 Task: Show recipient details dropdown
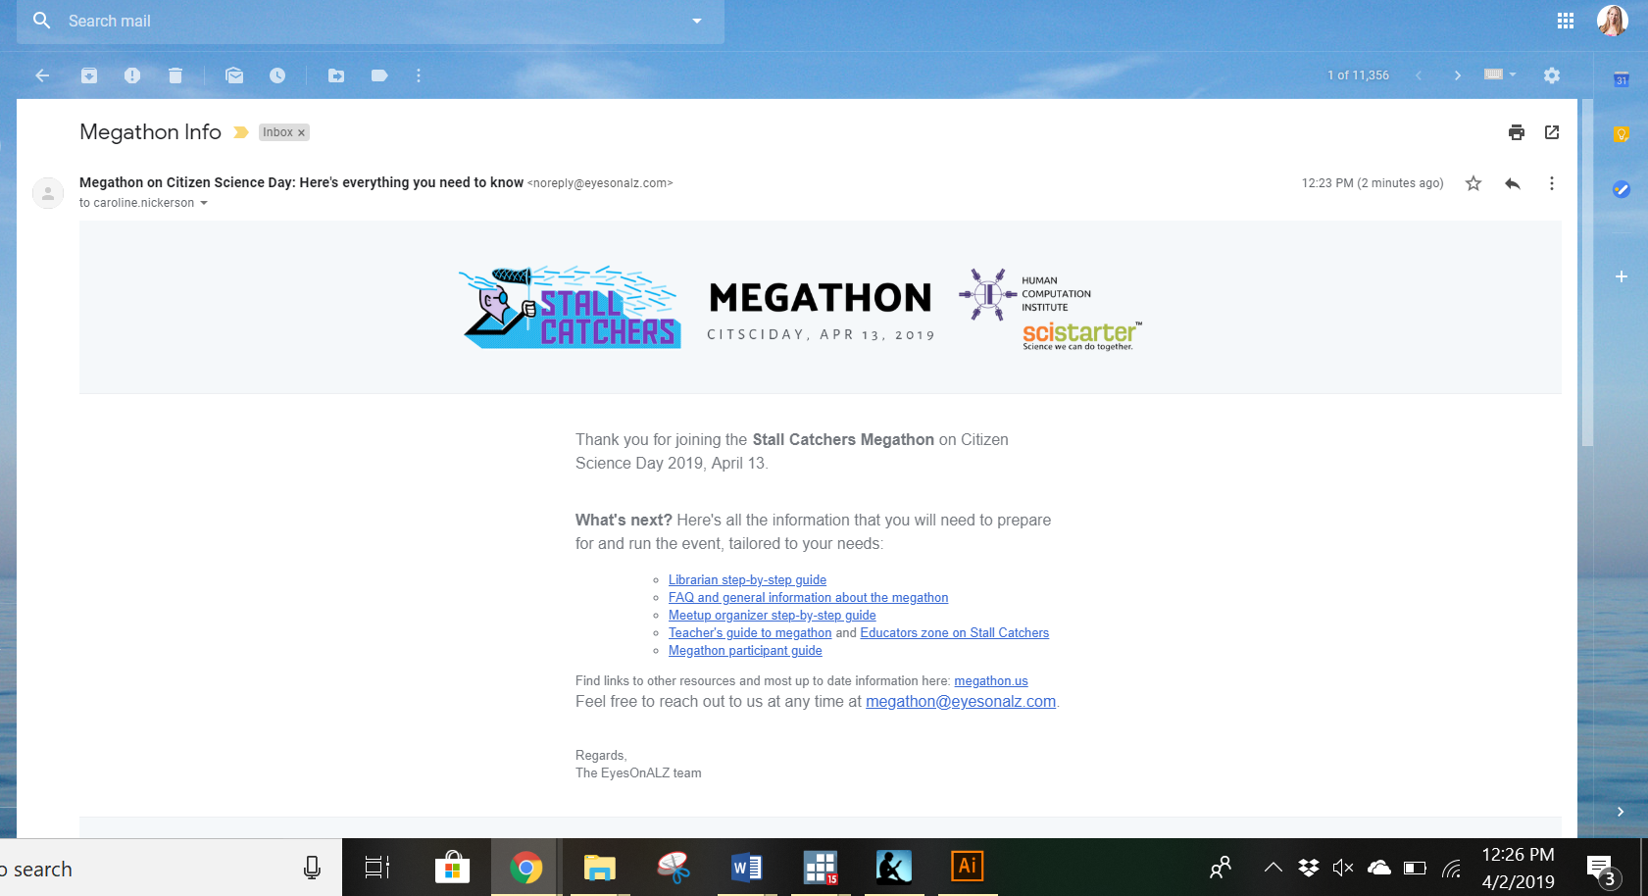pos(204,203)
